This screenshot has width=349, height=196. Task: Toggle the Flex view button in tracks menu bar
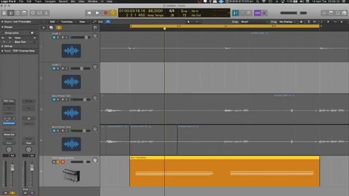(100, 22)
